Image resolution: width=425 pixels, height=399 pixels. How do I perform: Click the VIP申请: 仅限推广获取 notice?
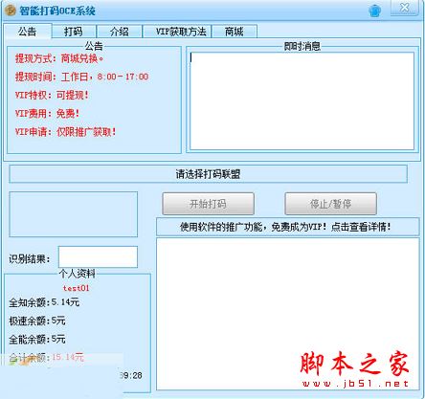point(65,131)
